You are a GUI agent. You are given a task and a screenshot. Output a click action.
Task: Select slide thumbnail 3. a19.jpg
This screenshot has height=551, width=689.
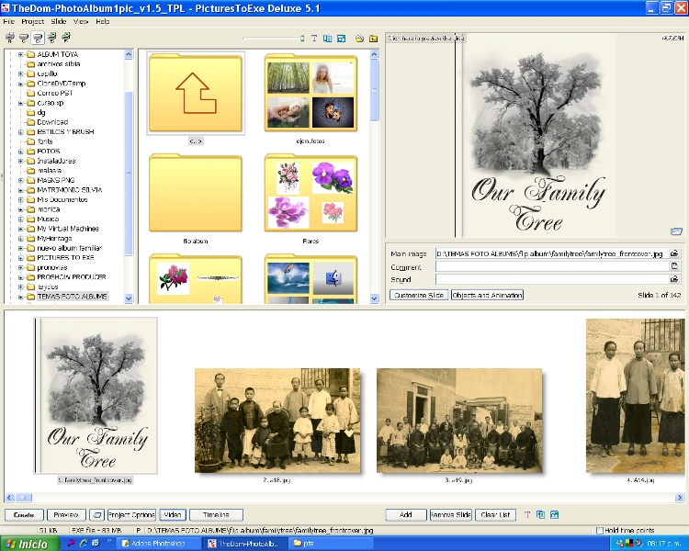(459, 421)
